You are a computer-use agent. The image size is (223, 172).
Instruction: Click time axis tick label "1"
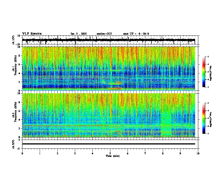click(40, 153)
